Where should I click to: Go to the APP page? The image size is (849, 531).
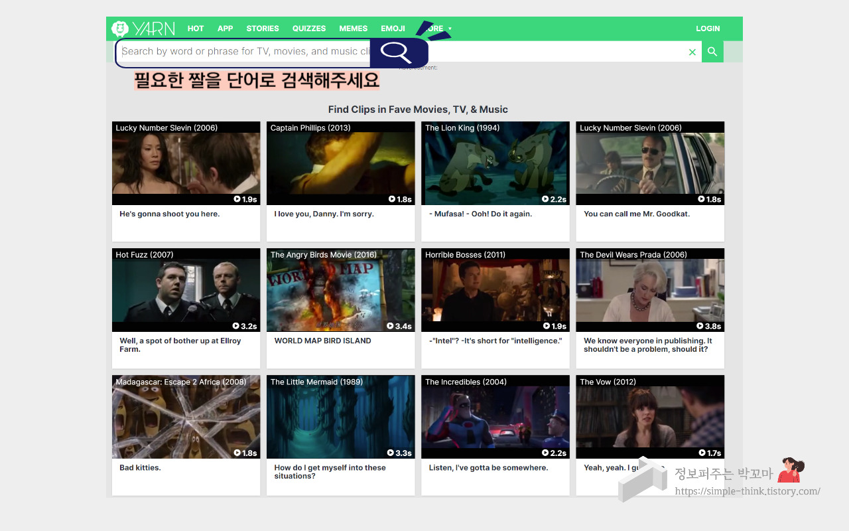click(226, 29)
